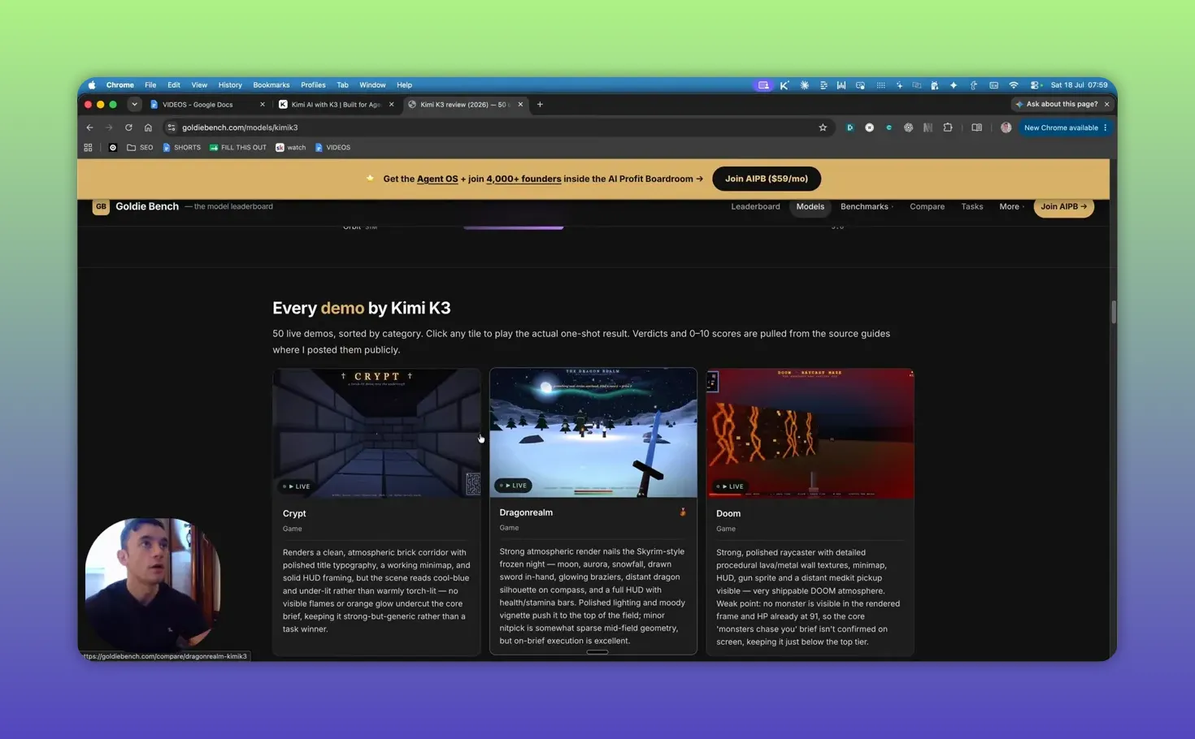Click the Join AIPB ($59/mo) button
The height and width of the screenshot is (739, 1195).
pyautogui.click(x=767, y=179)
